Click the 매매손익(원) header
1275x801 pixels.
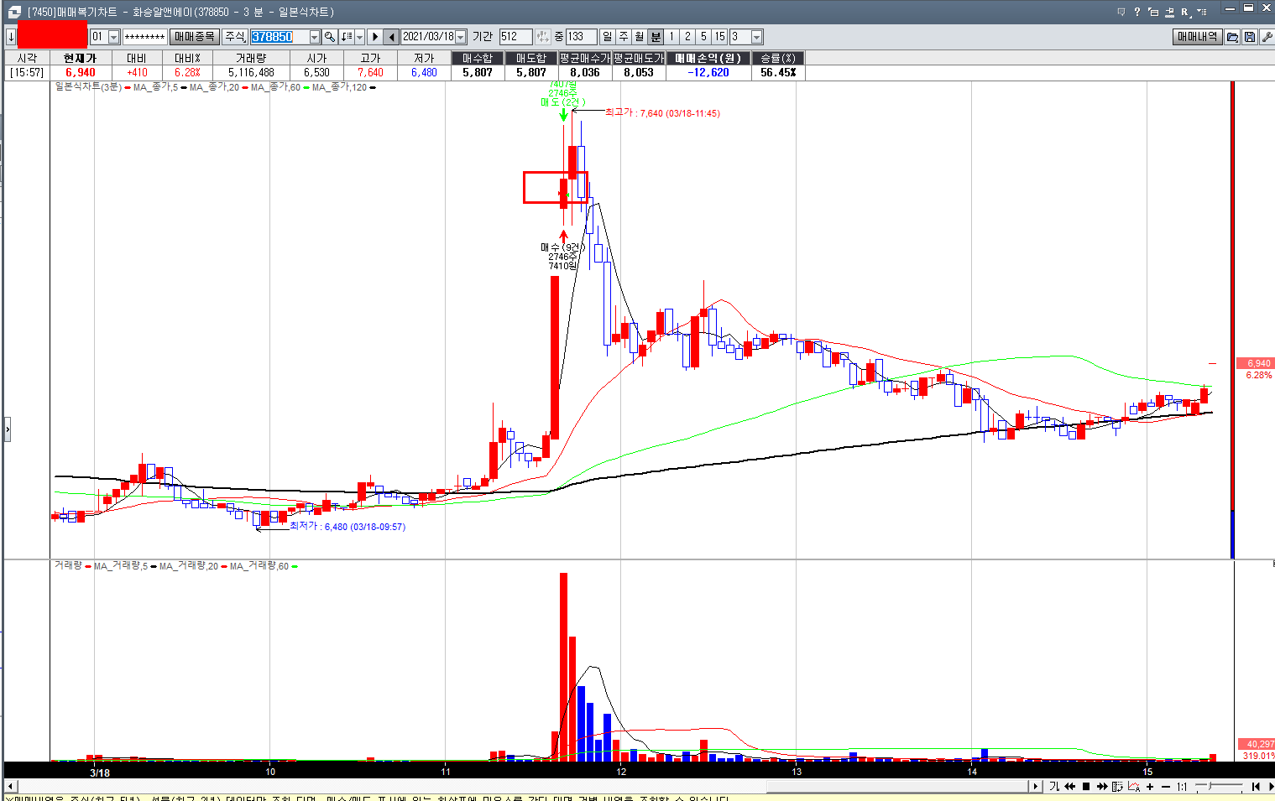[708, 58]
